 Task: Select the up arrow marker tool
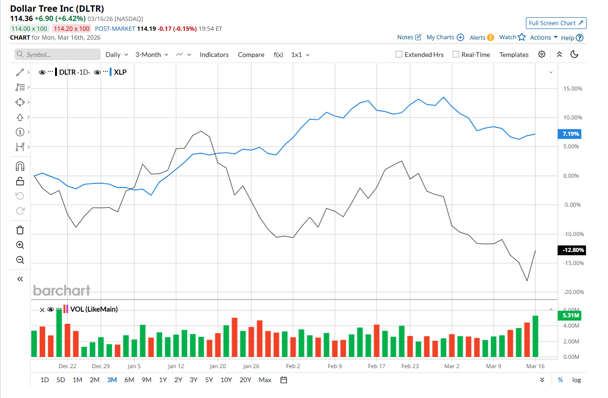click(x=20, y=117)
